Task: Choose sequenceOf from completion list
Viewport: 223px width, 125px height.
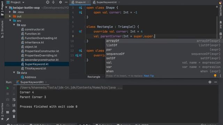Action: [x=163, y=54]
